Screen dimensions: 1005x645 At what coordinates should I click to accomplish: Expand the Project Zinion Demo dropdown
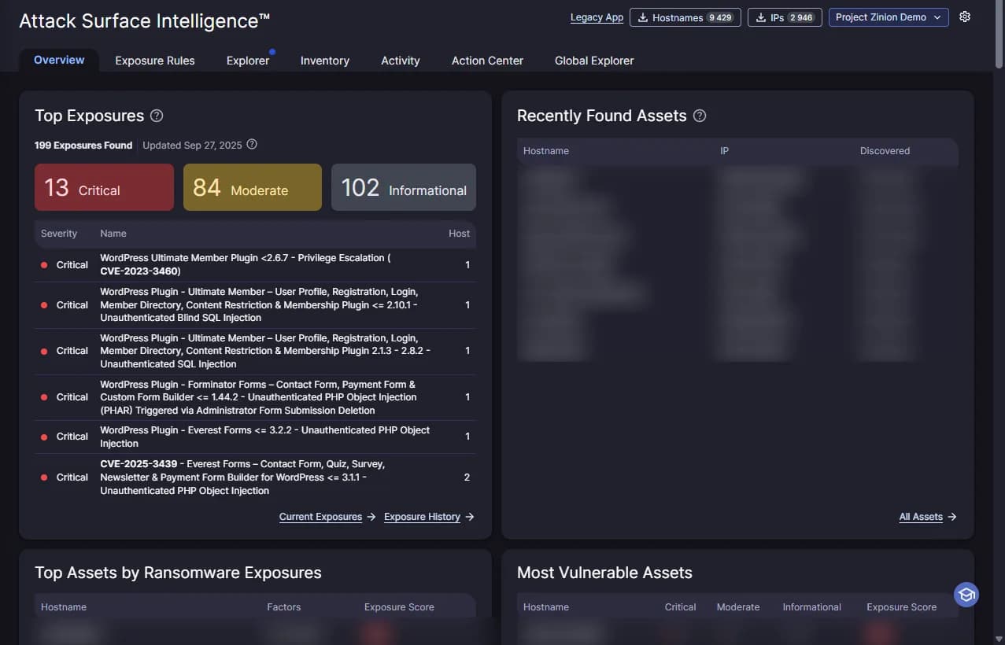[x=889, y=17]
